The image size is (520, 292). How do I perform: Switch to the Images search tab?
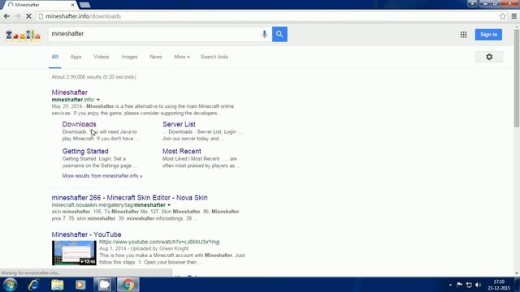pos(129,57)
